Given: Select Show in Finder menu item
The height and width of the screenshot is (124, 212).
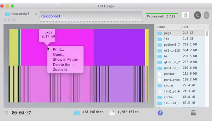Looking at the screenshot, I should coord(65,59).
